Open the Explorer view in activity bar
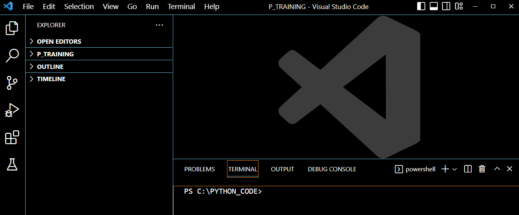This screenshot has width=519, height=215. (x=12, y=28)
